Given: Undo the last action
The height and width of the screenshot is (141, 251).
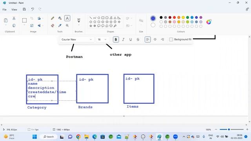Looking at the screenshot, I should coord(33,9).
